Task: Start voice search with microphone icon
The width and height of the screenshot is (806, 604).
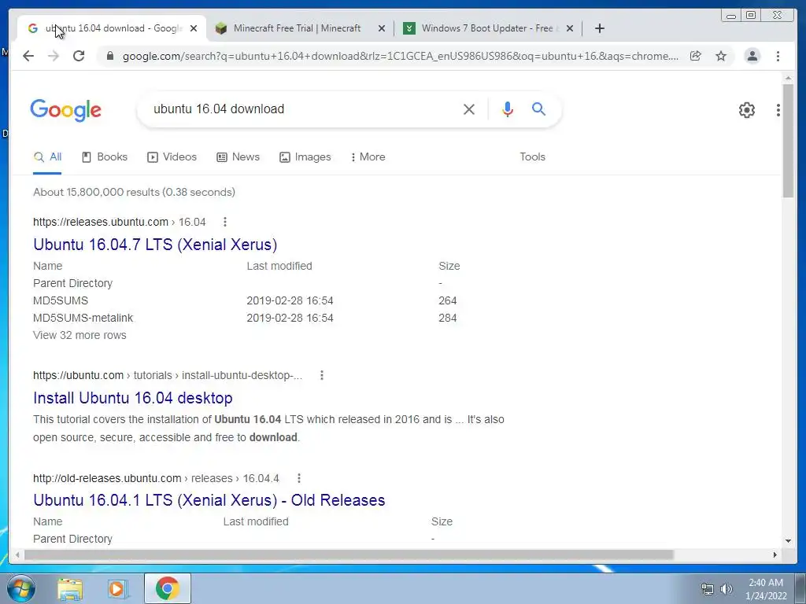Action: pos(508,109)
